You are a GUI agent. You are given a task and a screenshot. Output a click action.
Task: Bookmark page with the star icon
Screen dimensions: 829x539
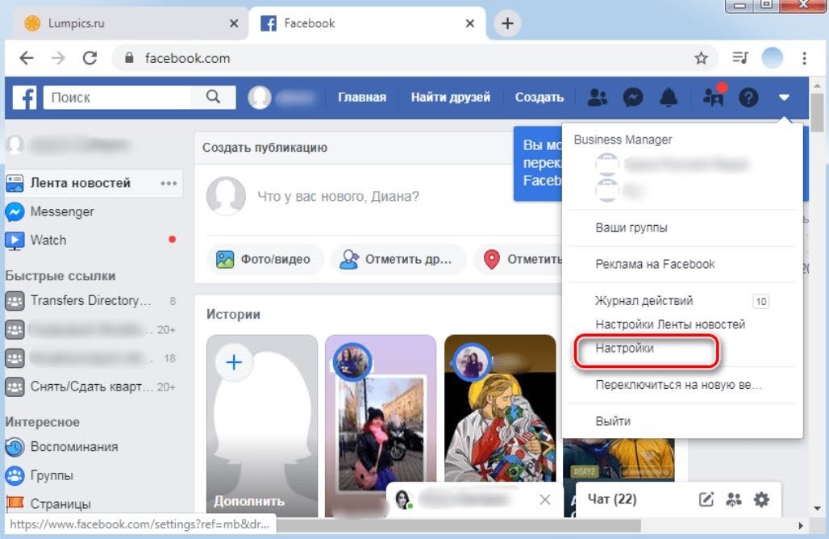pos(701,58)
